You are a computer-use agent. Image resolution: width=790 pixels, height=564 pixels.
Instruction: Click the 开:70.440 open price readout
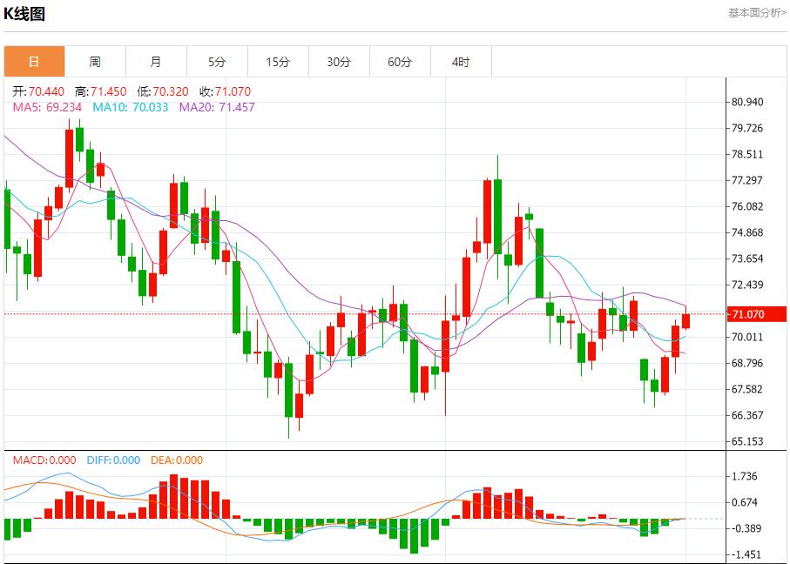[x=37, y=91]
